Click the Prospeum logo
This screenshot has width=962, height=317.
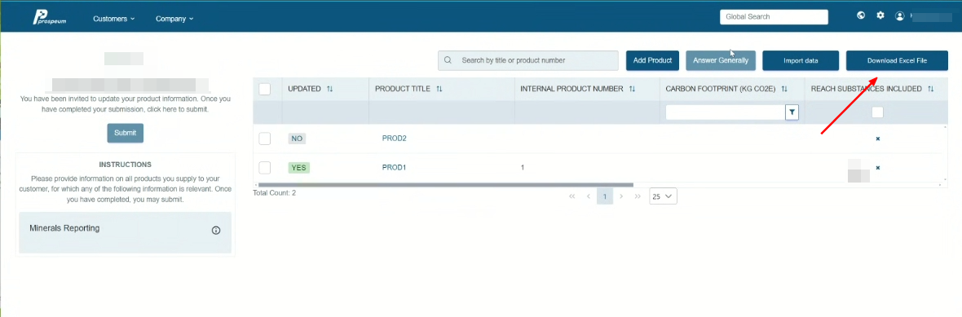[50, 18]
